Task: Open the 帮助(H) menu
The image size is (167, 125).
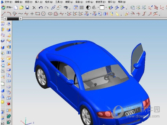Action: click(122, 2)
